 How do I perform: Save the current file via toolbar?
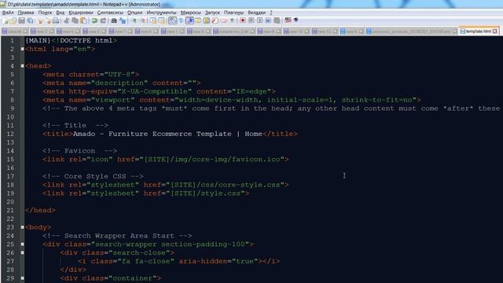pos(21,21)
